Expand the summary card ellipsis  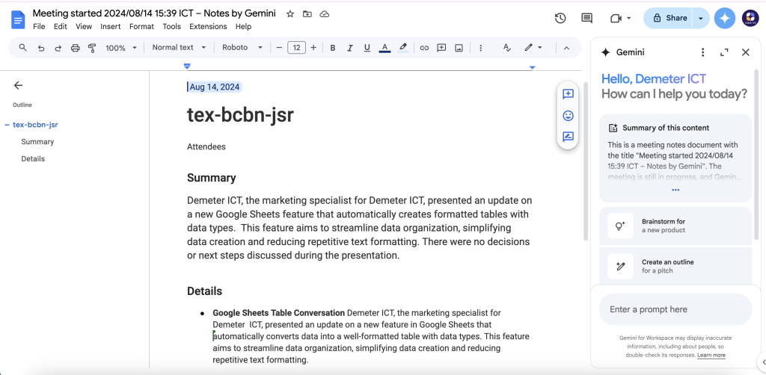(x=675, y=190)
